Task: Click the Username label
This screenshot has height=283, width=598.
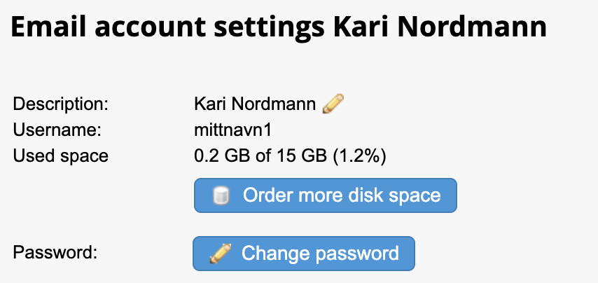Action: click(57, 130)
